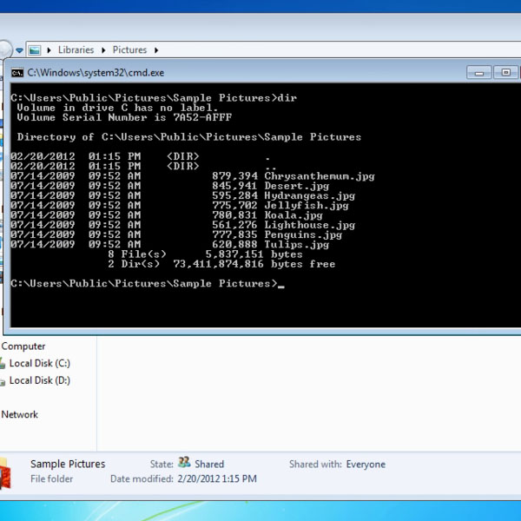This screenshot has width=521, height=521.
Task: Open Local Disk (D:) in navigation pane
Action: [40, 380]
